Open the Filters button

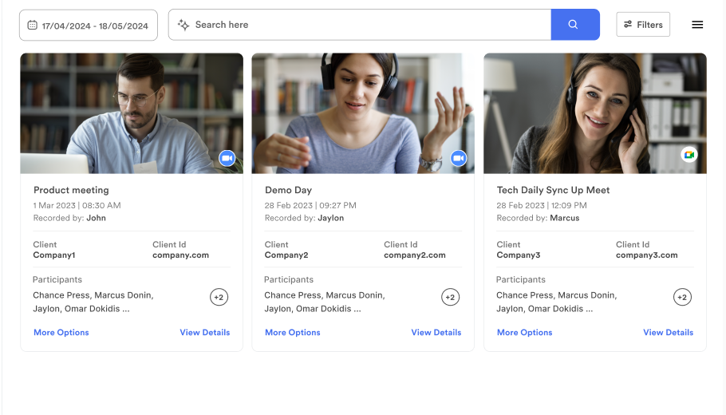(643, 25)
